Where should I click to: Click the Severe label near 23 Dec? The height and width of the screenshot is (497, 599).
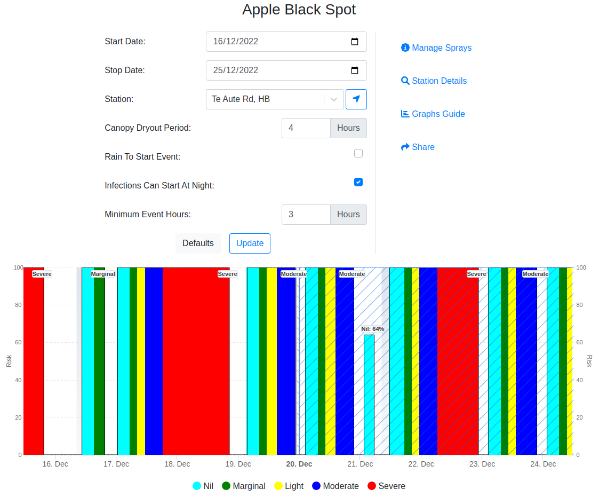coord(476,274)
